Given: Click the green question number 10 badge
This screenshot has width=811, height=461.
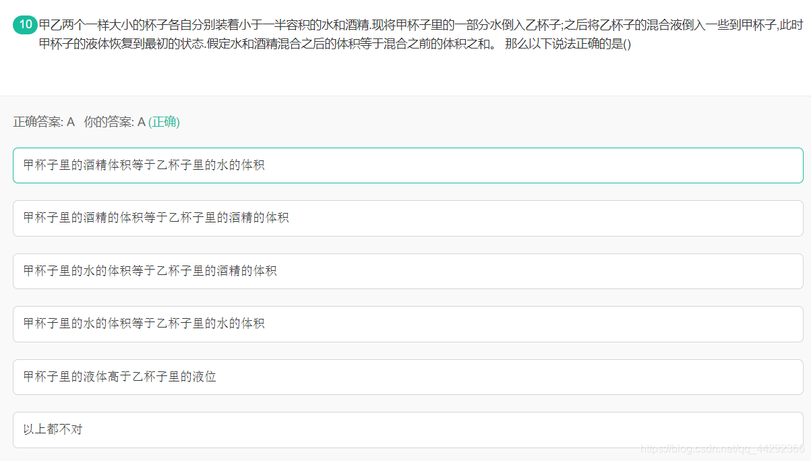Looking at the screenshot, I should (x=25, y=26).
